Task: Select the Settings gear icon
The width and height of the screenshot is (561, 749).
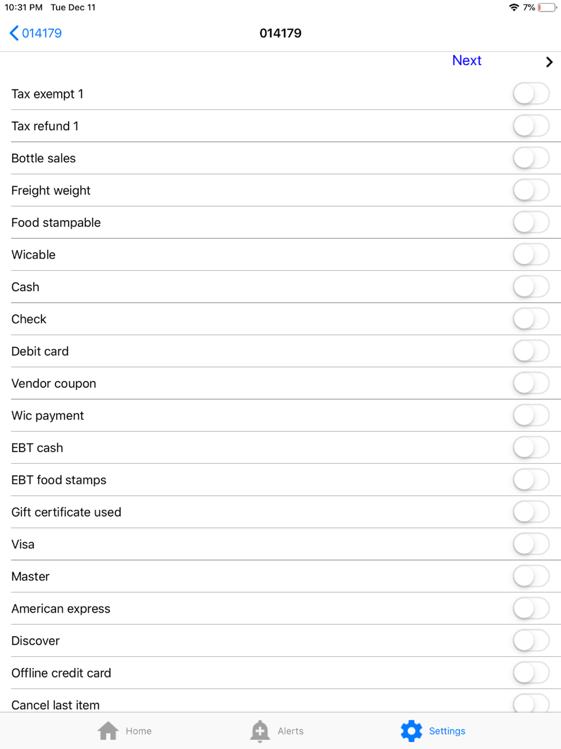Action: (x=411, y=731)
